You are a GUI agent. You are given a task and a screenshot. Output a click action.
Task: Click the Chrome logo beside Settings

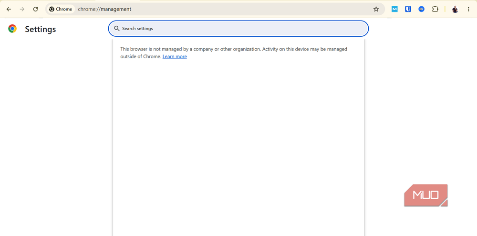point(12,29)
